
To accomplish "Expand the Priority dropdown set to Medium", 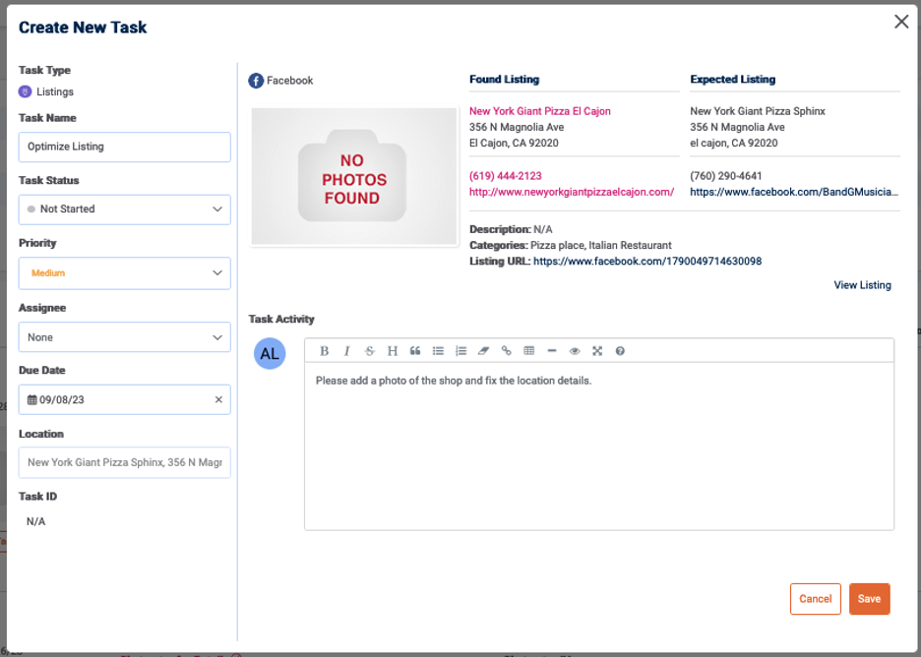I will point(124,273).
